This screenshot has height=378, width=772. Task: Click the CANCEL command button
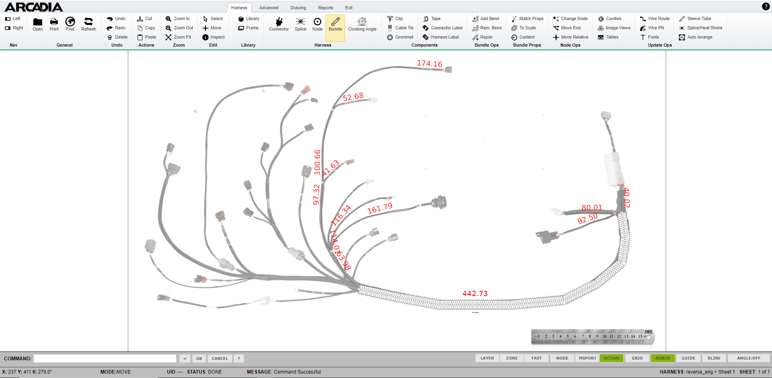(220, 359)
